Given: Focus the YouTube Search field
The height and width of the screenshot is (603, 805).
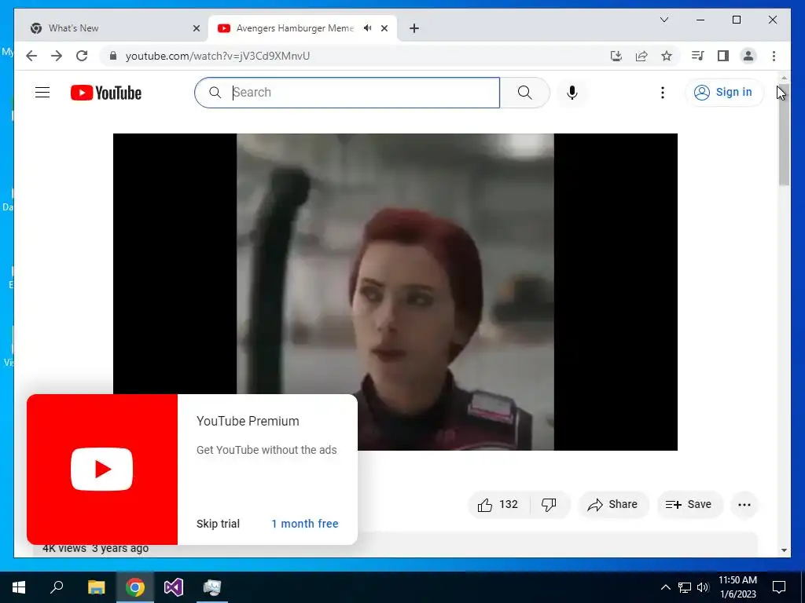Looking at the screenshot, I should pyautogui.click(x=347, y=93).
